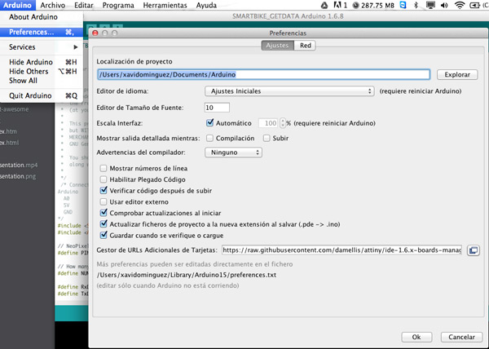The height and width of the screenshot is (349, 489).
Task: Open the Programa menu
Action: tap(118, 6)
